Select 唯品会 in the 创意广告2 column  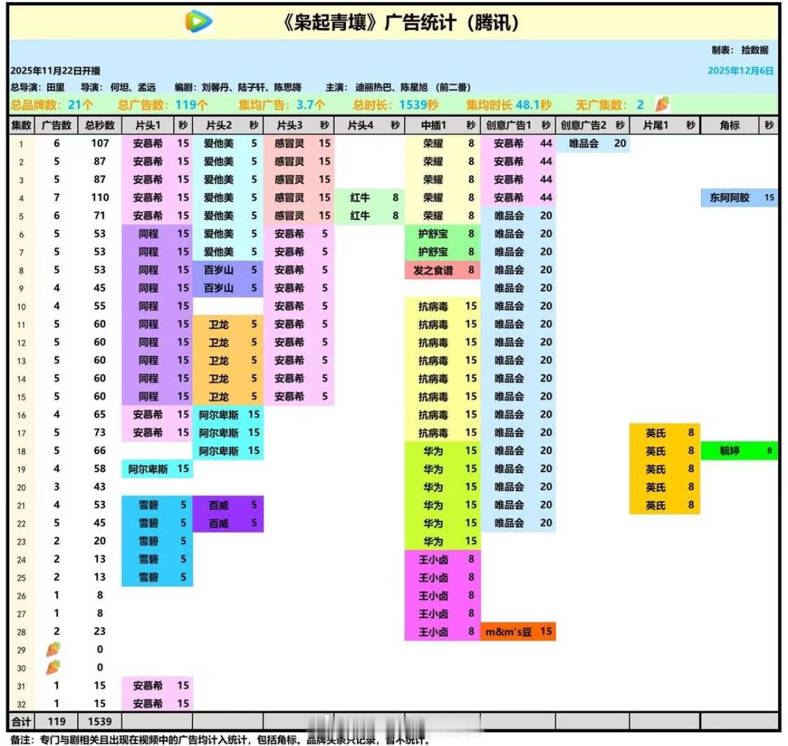[593, 143]
